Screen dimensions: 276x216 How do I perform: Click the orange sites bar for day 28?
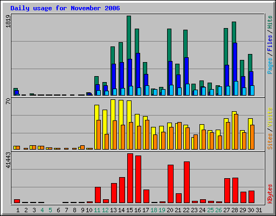pyautogui.click(x=236, y=132)
